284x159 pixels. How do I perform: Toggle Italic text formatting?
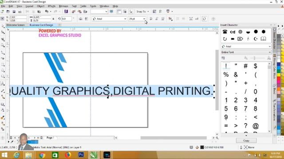pyautogui.click(x=157, y=19)
